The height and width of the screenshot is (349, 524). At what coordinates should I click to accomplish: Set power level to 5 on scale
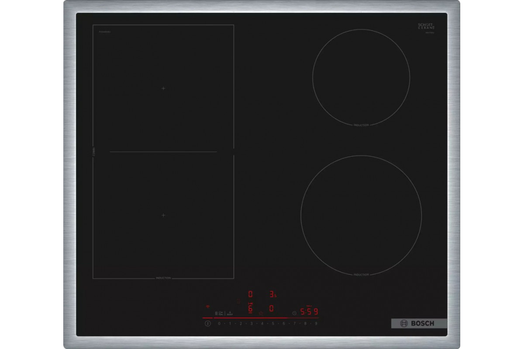point(273,324)
